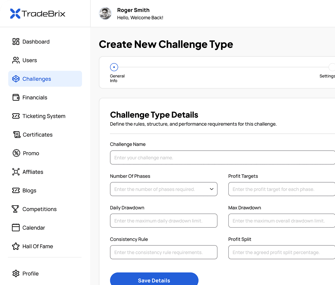Click the Affliates network icon
Viewport: 335px width, 285px height.
16,172
